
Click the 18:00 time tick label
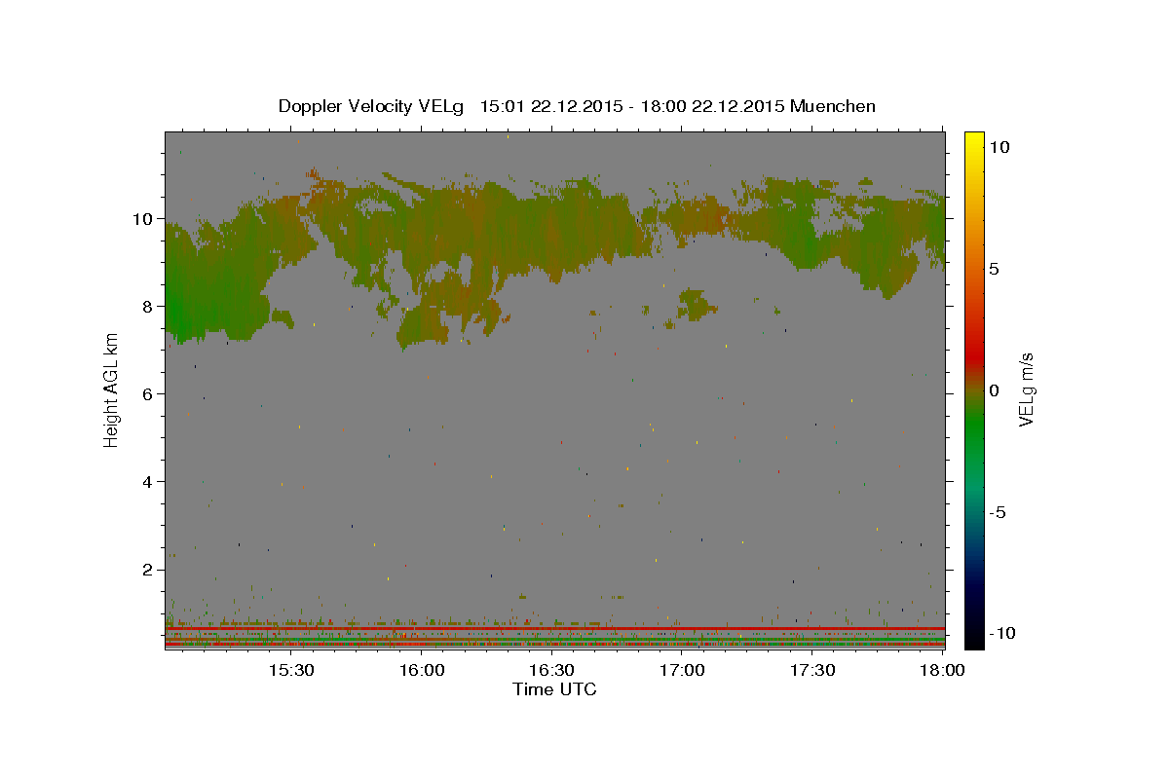click(943, 670)
